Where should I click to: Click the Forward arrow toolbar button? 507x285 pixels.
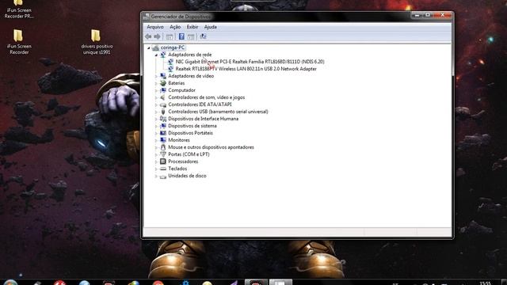(x=157, y=36)
